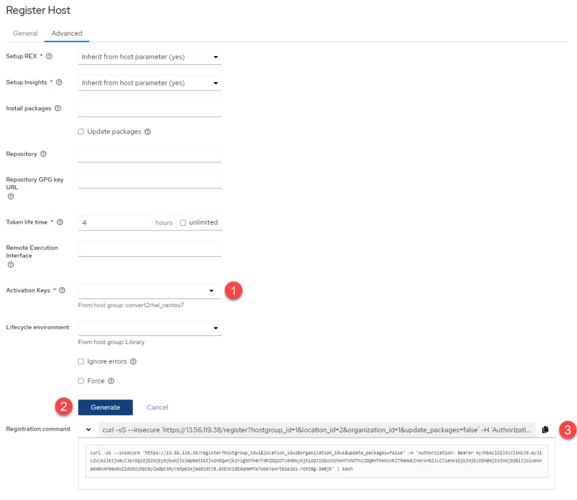Select the Advanced tab
Screen dimensions: 577x500
click(x=66, y=33)
